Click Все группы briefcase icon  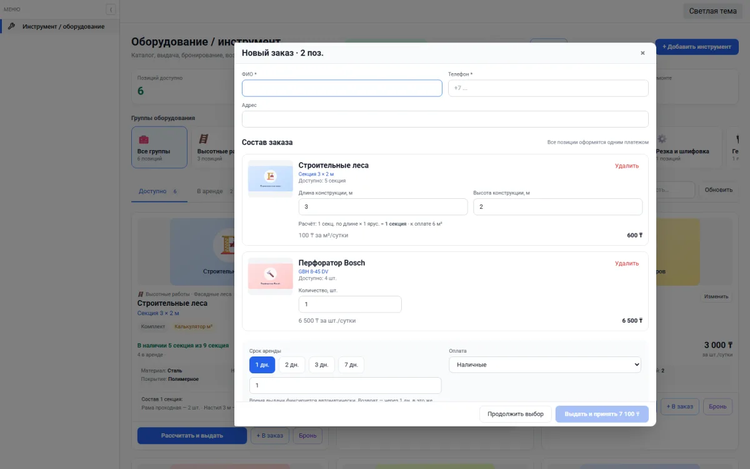tap(143, 139)
